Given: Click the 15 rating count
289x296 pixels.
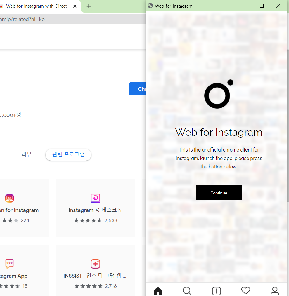Looking at the screenshot, I should tap(25, 286).
